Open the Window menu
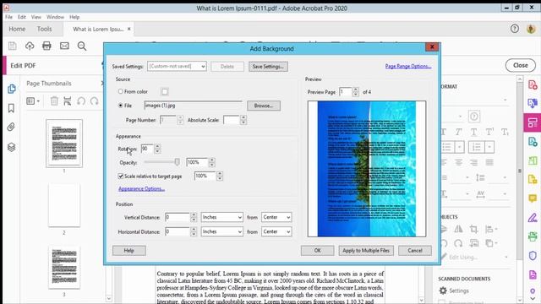 coord(55,17)
